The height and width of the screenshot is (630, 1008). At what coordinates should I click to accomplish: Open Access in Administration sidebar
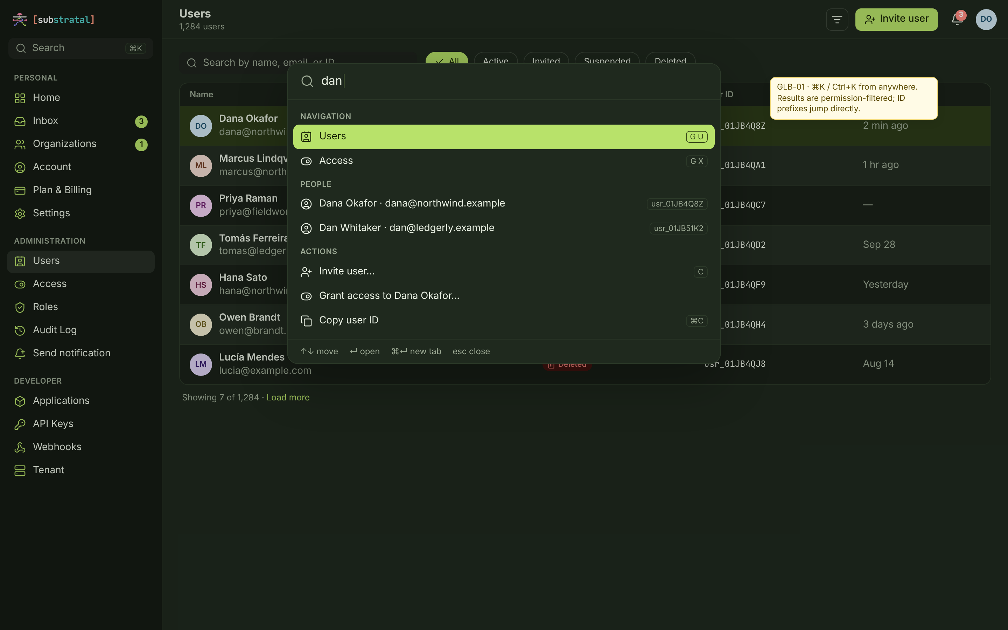[x=81, y=284]
